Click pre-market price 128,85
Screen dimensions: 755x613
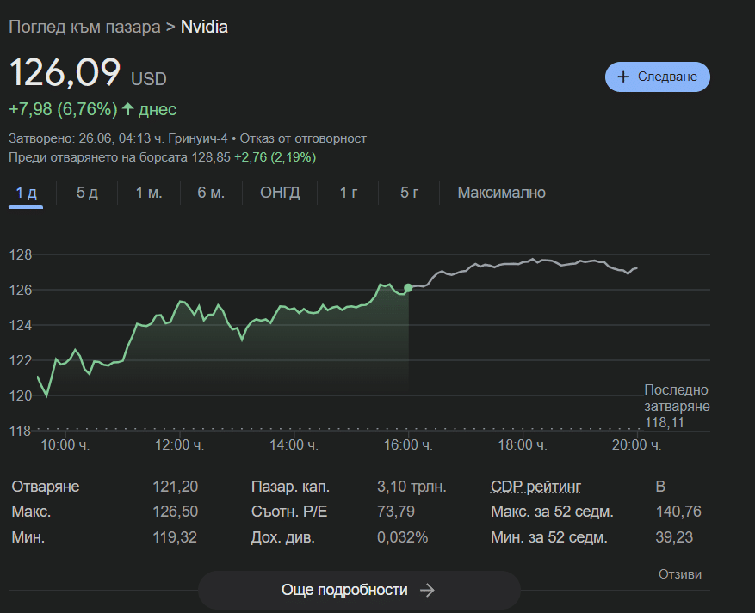tap(211, 157)
